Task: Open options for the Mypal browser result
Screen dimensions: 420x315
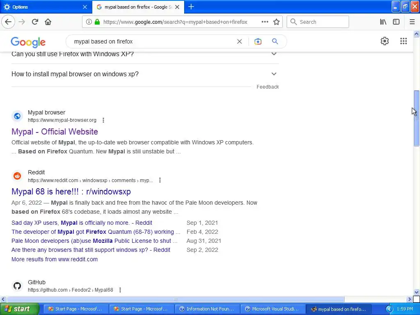Action: [103, 120]
